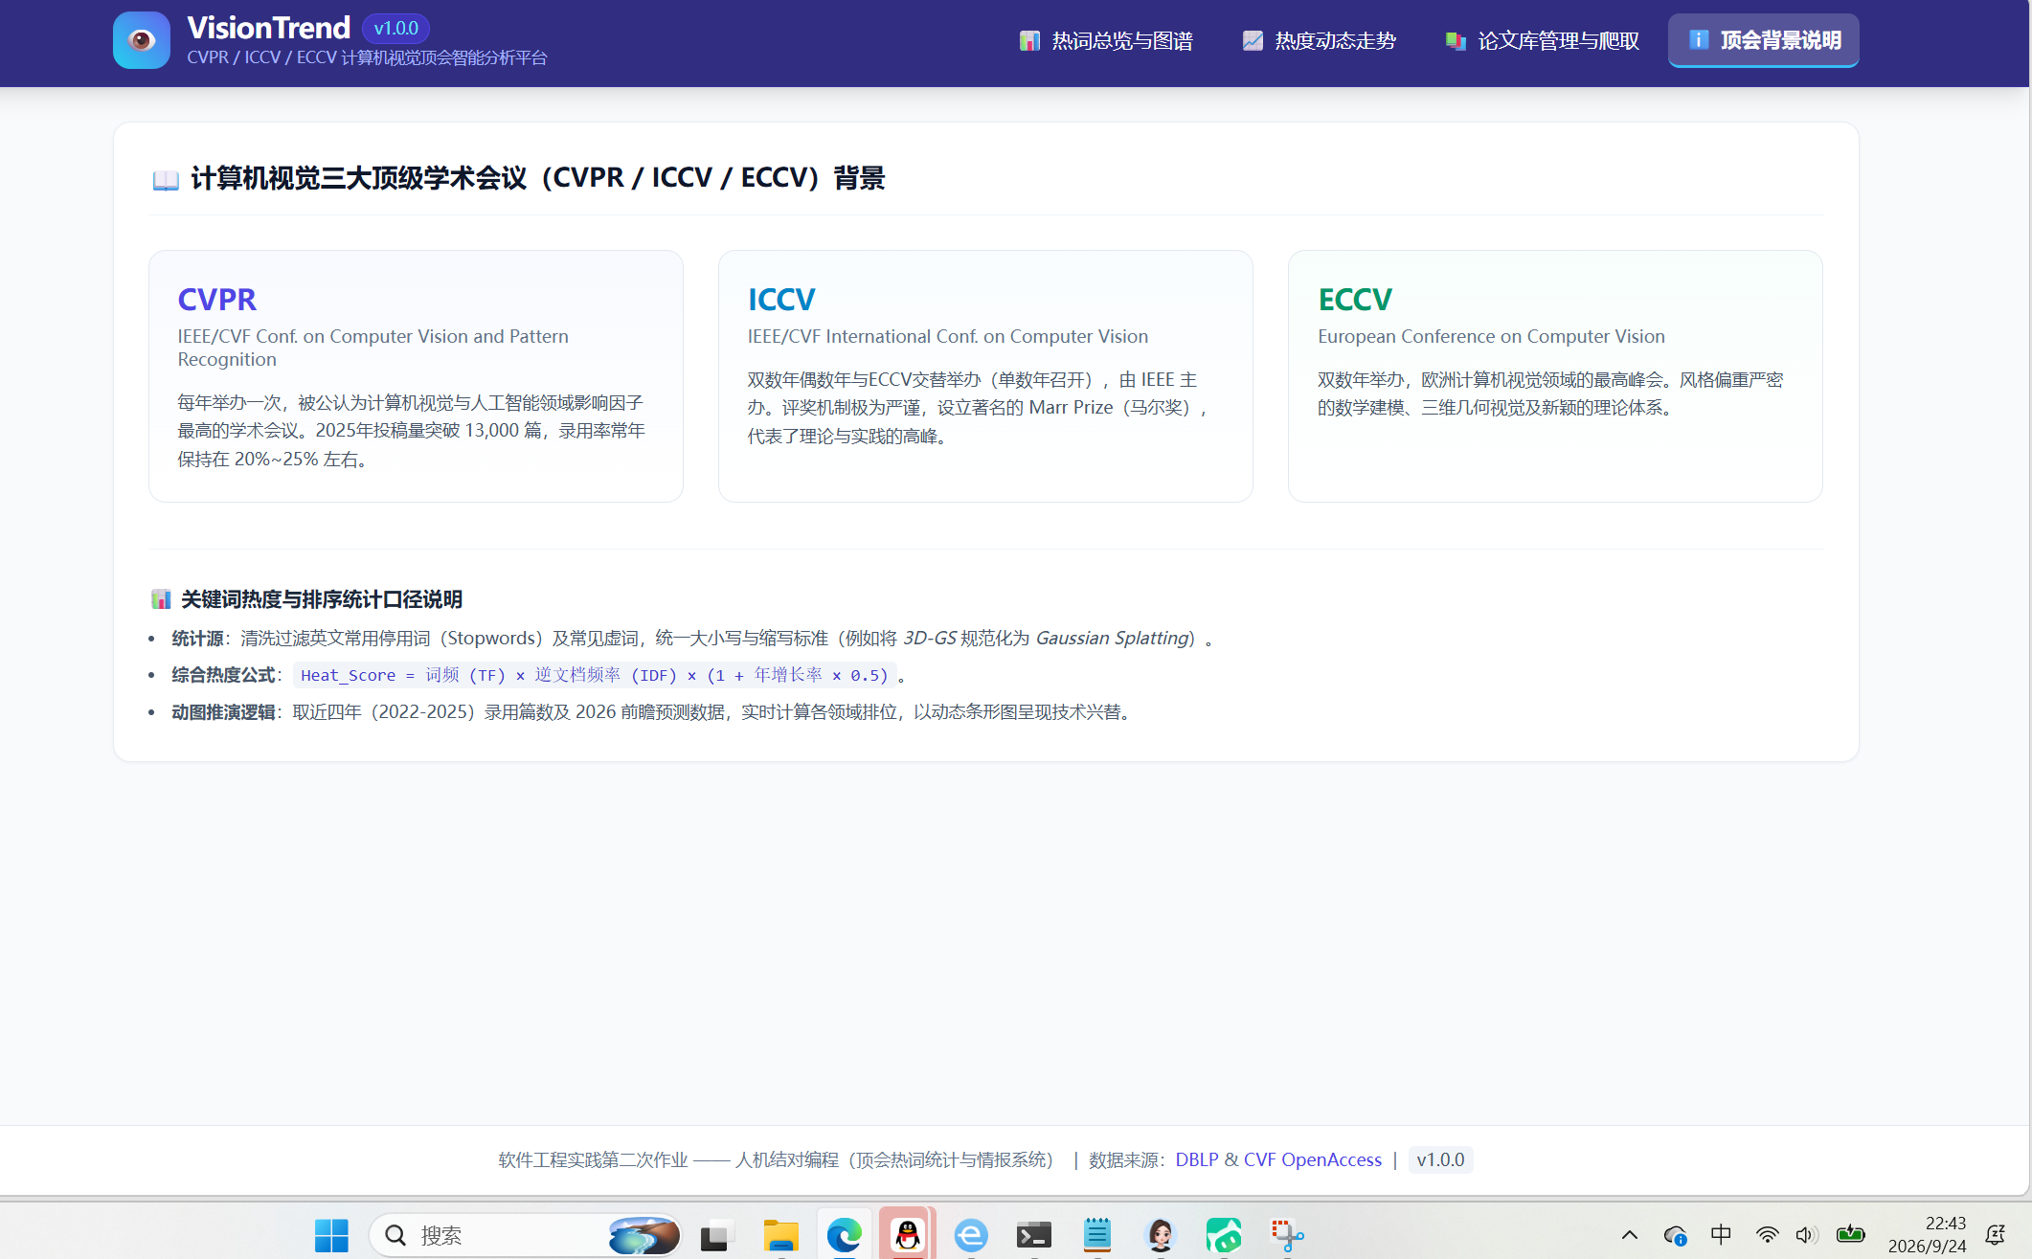Open the Windows Start menu

point(331,1235)
